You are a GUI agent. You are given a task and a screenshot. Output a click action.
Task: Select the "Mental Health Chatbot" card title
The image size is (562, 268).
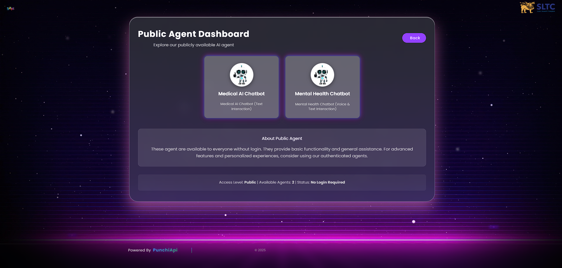[322, 94]
